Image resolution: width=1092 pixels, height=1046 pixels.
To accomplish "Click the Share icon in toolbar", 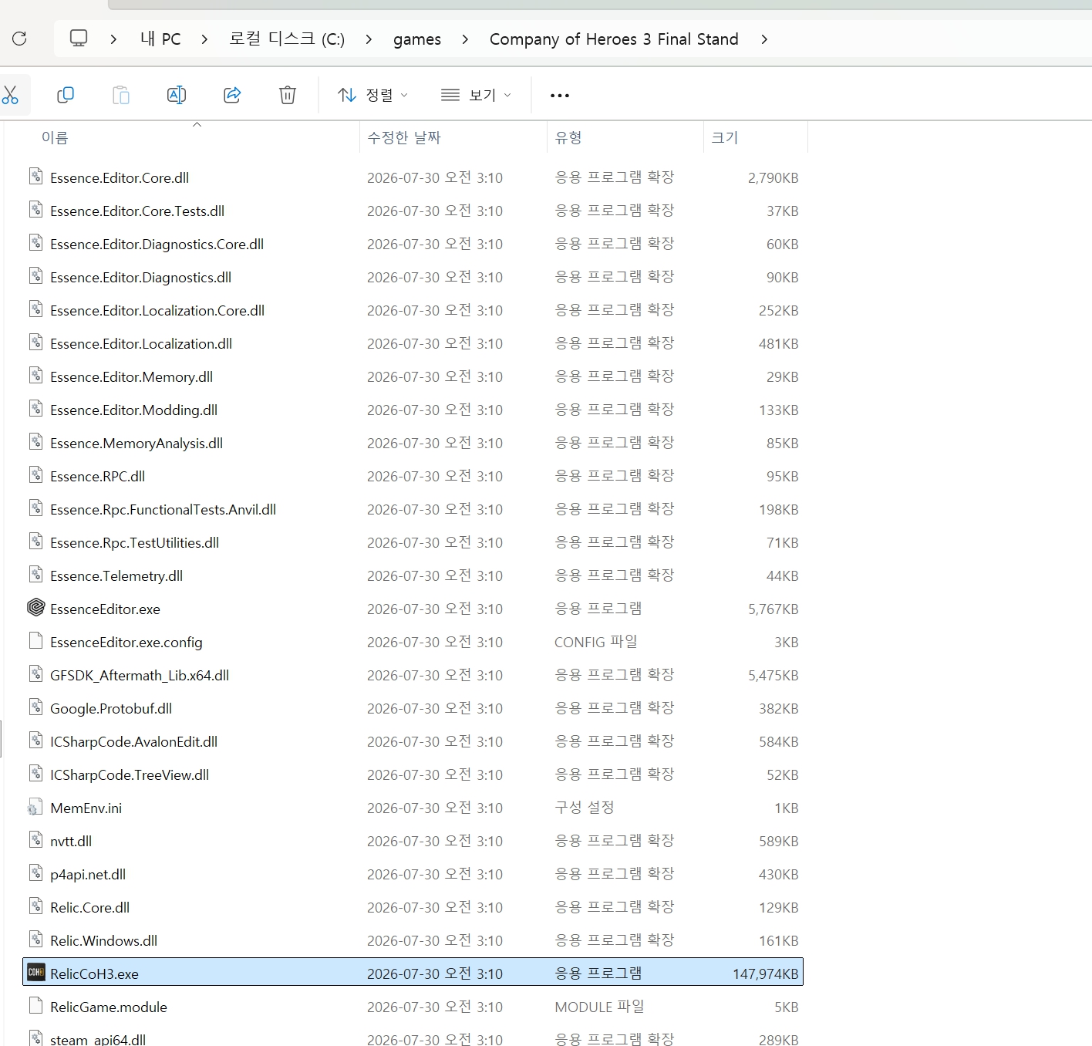I will pos(232,95).
